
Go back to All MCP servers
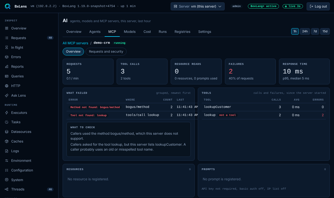point(75,43)
